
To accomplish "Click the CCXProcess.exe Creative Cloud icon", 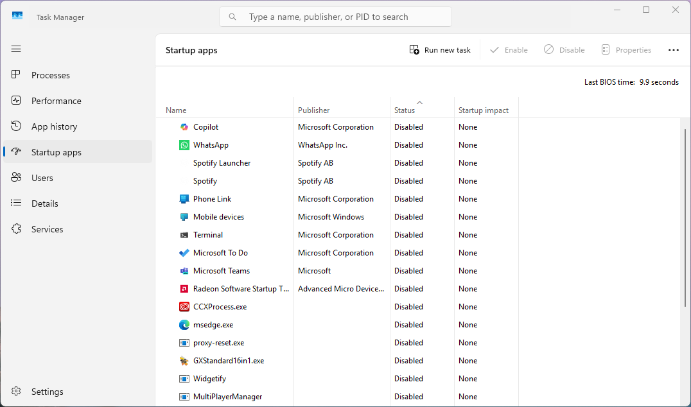I will point(184,307).
